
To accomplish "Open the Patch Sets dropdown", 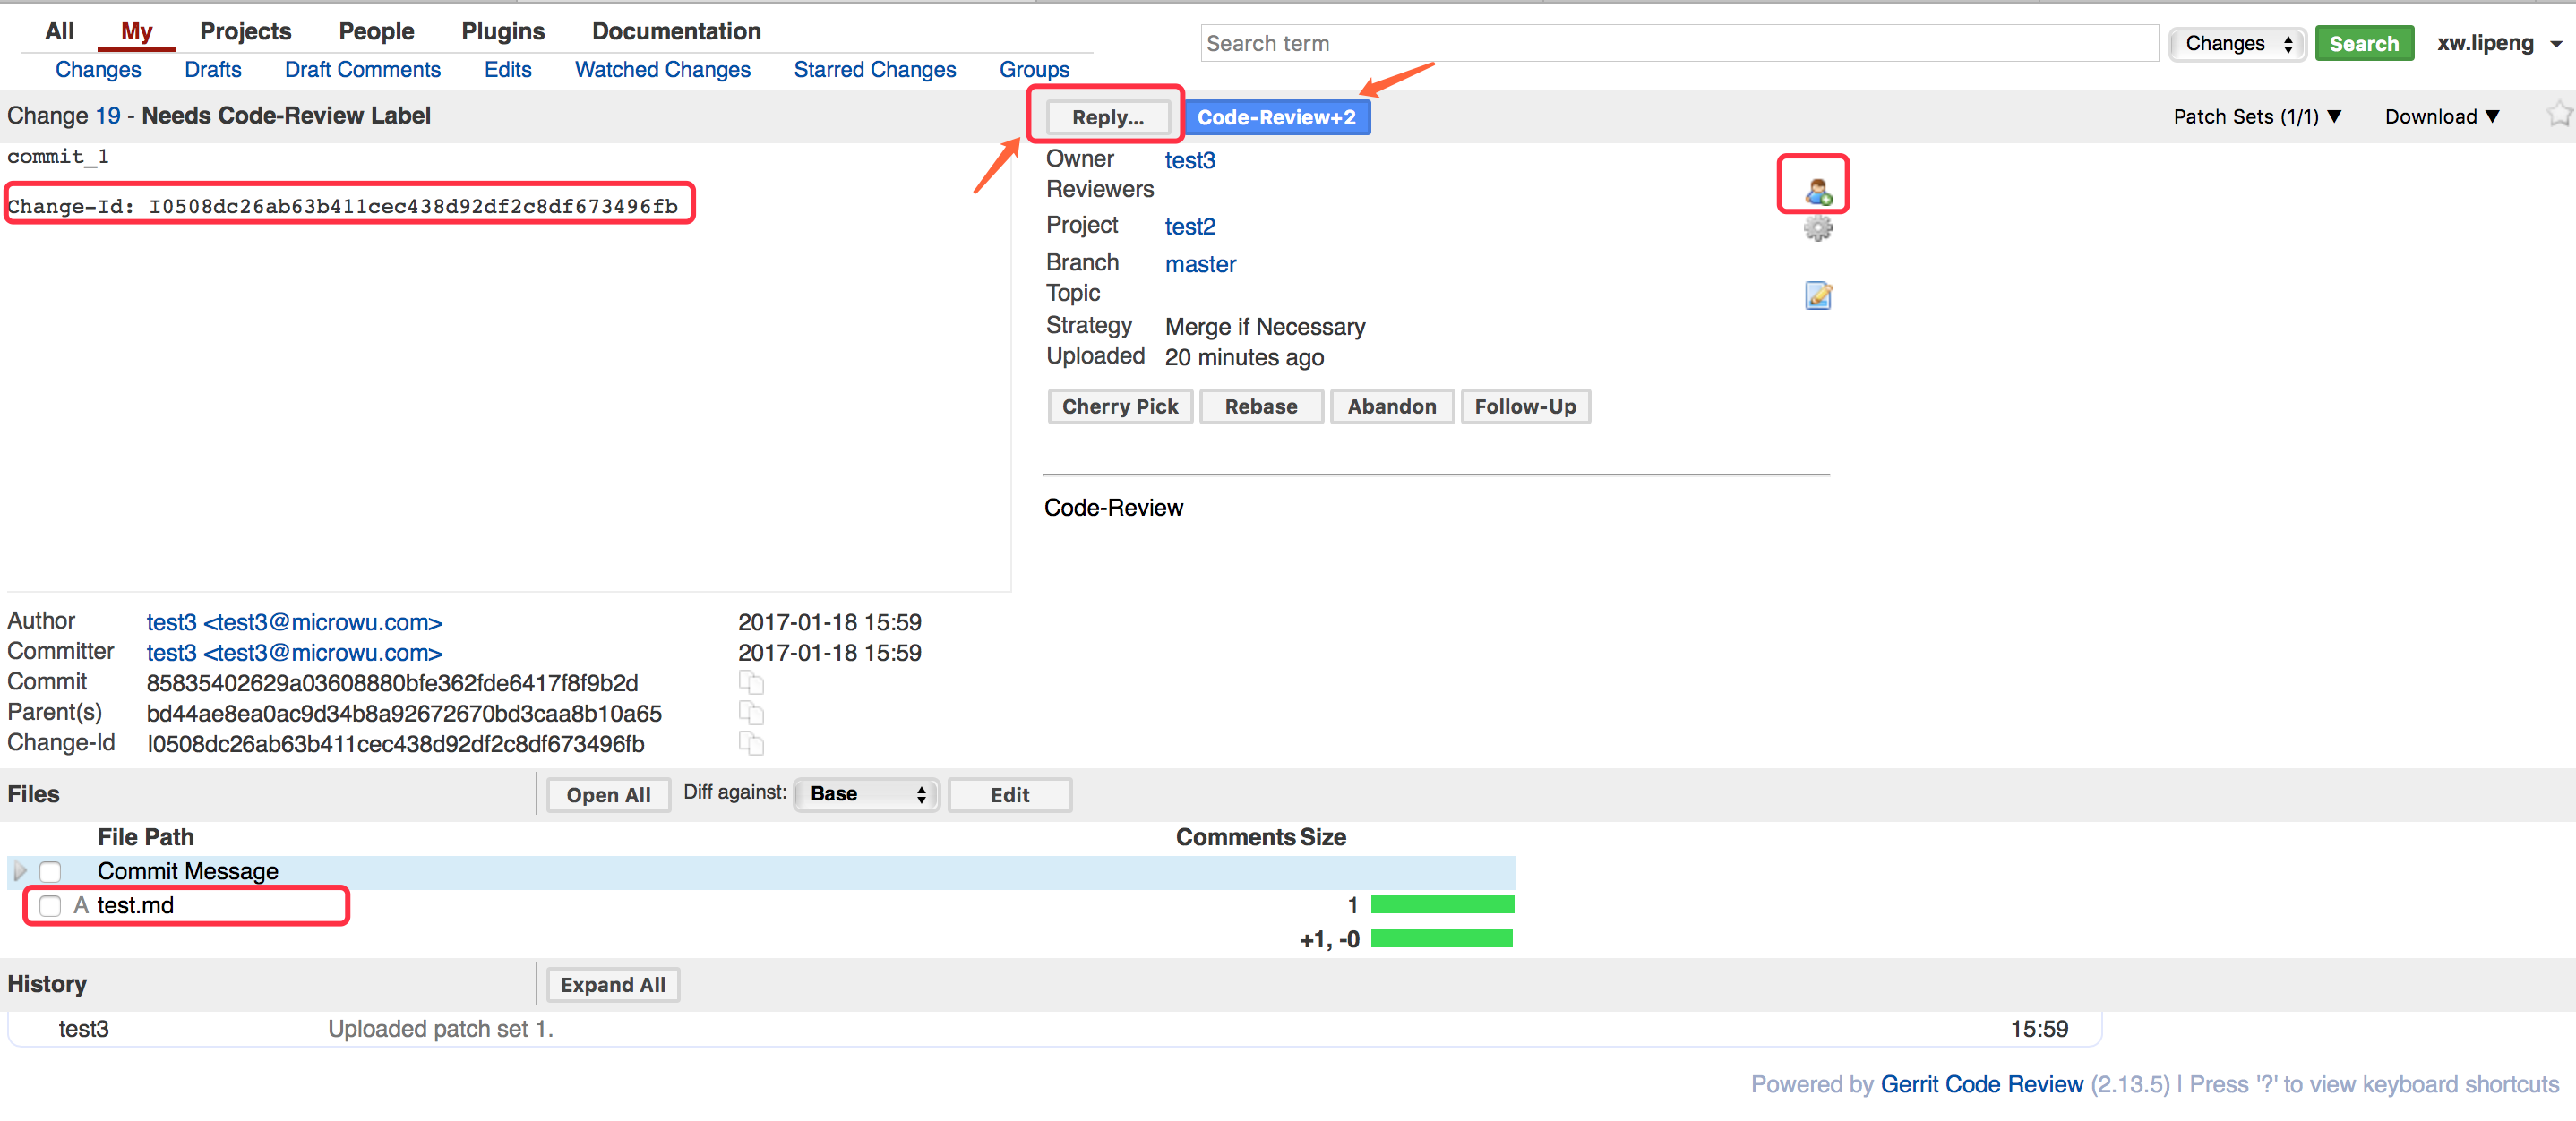I will pyautogui.click(x=2256, y=116).
